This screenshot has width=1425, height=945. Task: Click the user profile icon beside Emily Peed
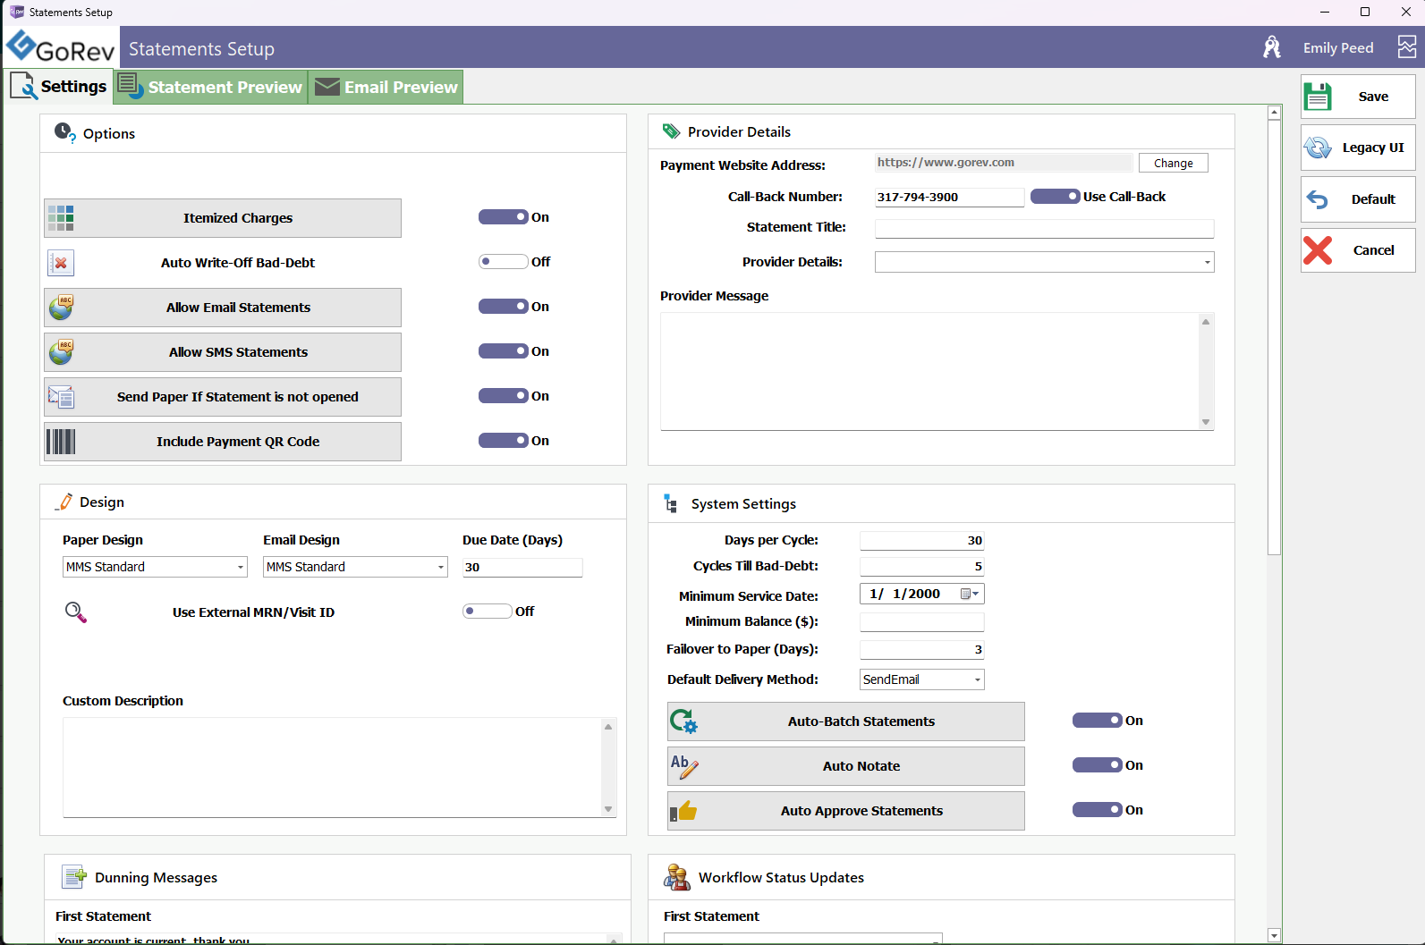click(1271, 47)
